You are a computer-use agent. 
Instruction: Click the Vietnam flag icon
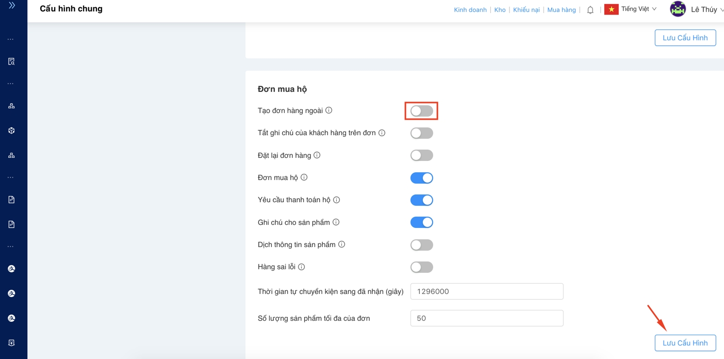click(611, 9)
